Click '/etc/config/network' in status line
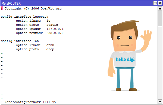 pos(23,102)
